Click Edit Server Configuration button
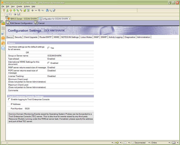This screenshot has width=180, height=145. (x=20, y=23)
